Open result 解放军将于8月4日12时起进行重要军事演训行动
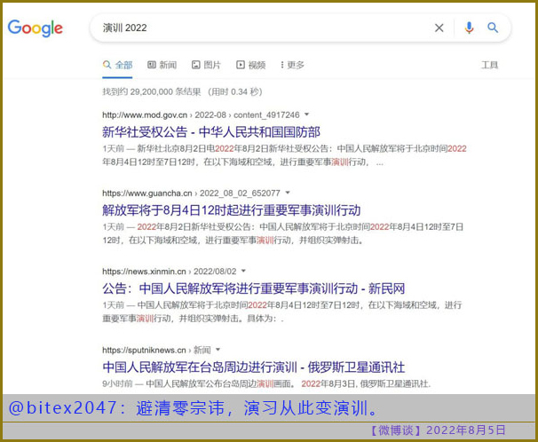 [232, 210]
